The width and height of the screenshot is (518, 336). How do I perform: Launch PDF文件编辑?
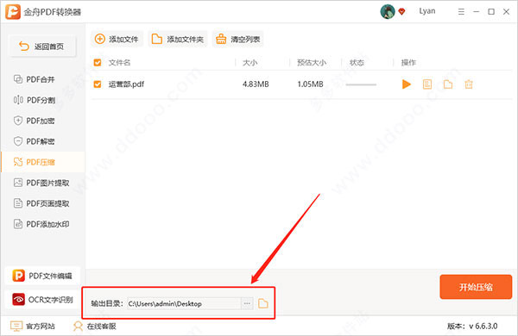42,276
